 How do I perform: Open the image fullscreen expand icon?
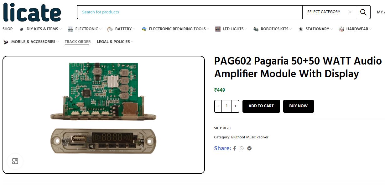(15, 161)
